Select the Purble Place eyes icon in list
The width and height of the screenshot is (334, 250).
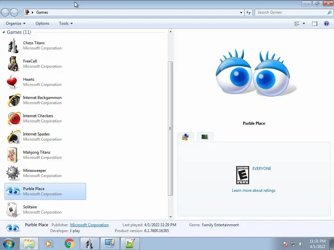(13, 191)
